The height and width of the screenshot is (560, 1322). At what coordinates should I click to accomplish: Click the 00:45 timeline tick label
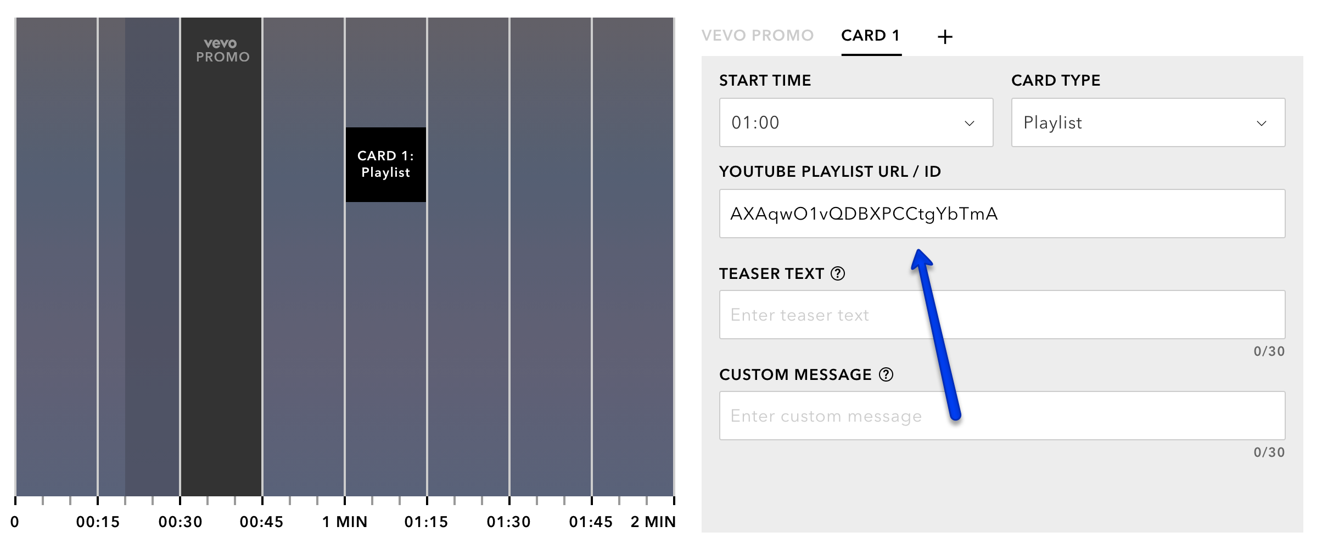[x=261, y=522]
